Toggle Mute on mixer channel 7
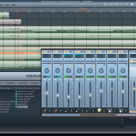 114,77
